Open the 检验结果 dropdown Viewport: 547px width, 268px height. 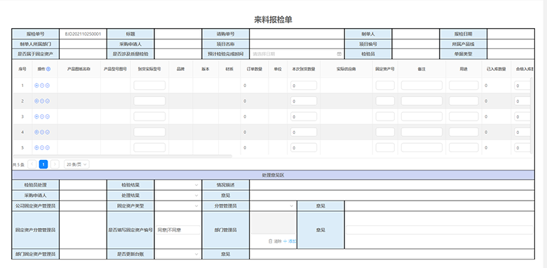(178, 185)
